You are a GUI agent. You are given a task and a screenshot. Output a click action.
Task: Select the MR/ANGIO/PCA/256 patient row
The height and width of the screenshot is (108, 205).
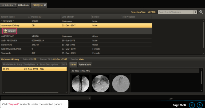tap(76, 49)
